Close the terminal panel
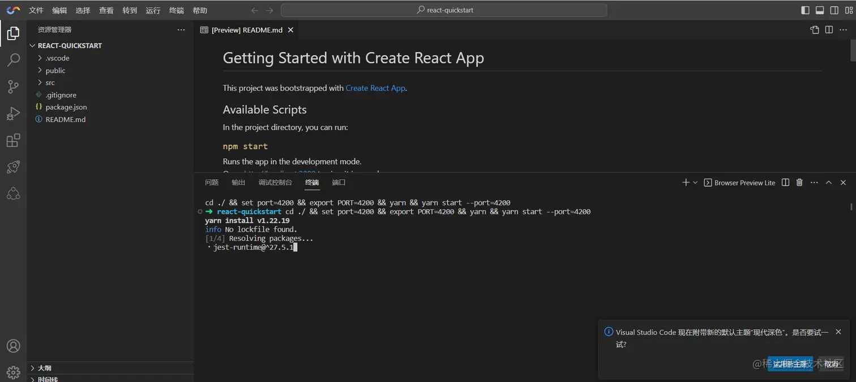The image size is (856, 382). [843, 183]
